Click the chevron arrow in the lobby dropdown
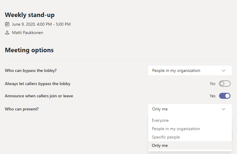Viewport: 237px width, 154px height. tap(224, 71)
